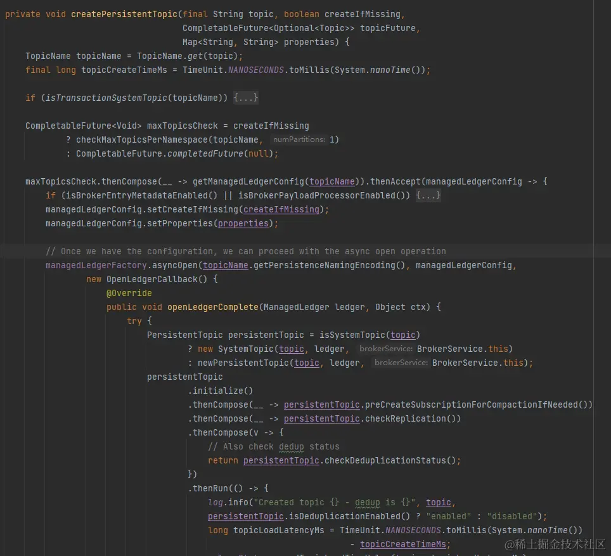The image size is (611, 556).
Task: Click the ManagedLedger parameter type
Action: [x=297, y=307]
